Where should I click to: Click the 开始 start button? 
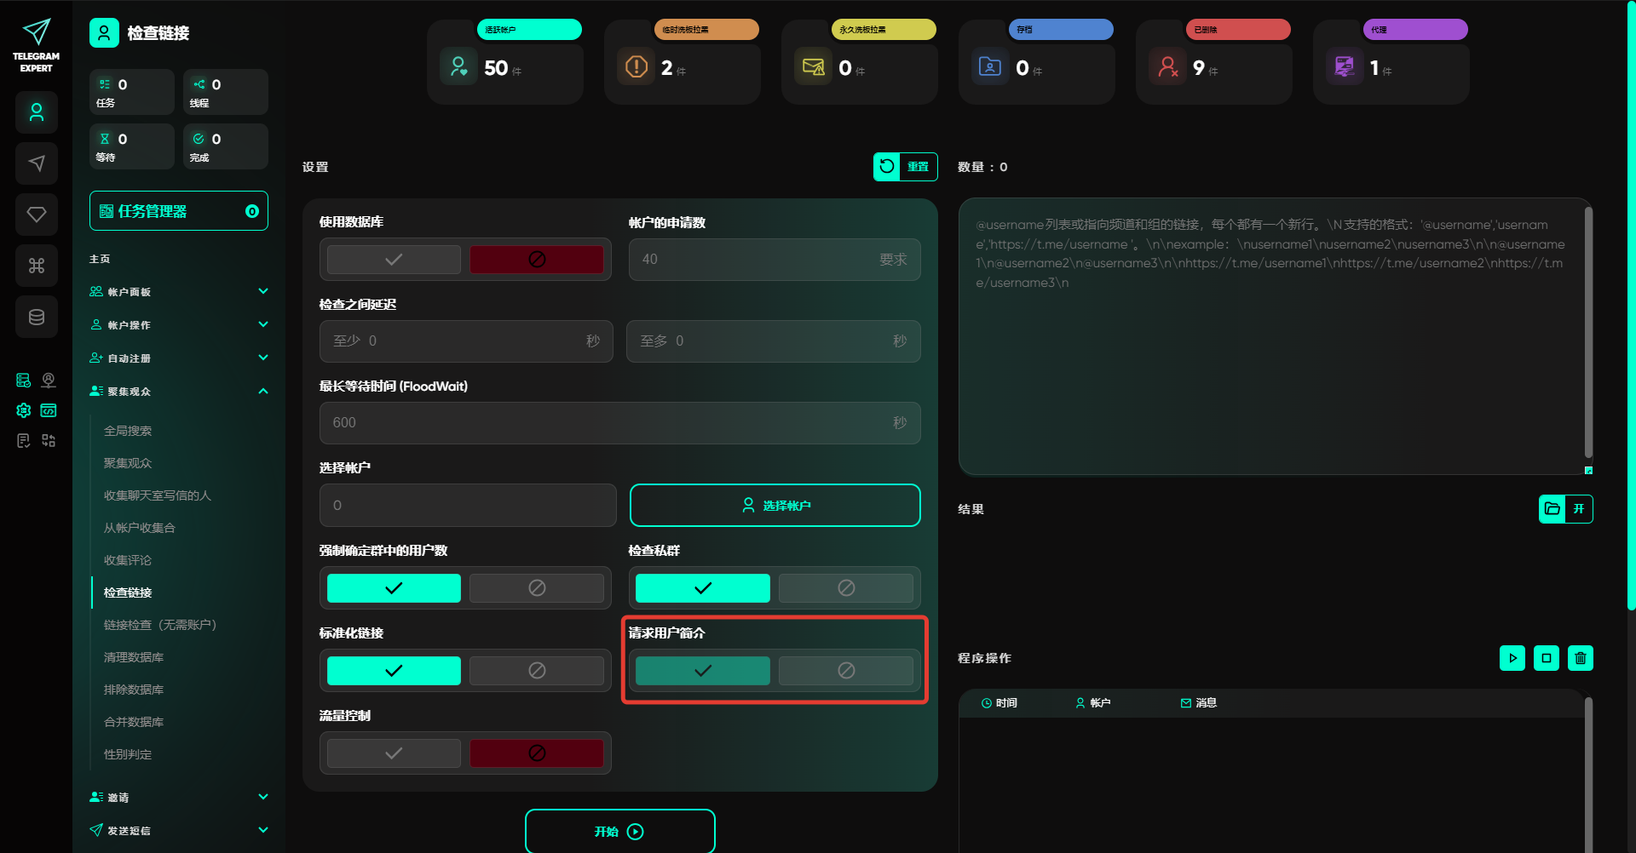619,832
